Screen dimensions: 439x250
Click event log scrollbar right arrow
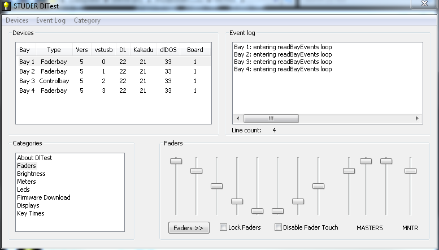point(417,119)
